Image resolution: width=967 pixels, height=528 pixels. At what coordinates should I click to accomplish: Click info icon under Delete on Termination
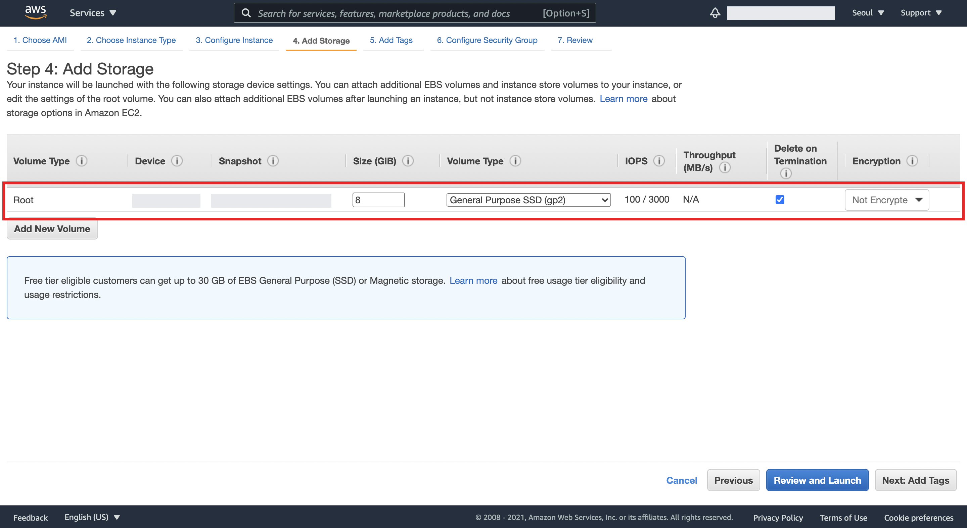click(x=786, y=173)
